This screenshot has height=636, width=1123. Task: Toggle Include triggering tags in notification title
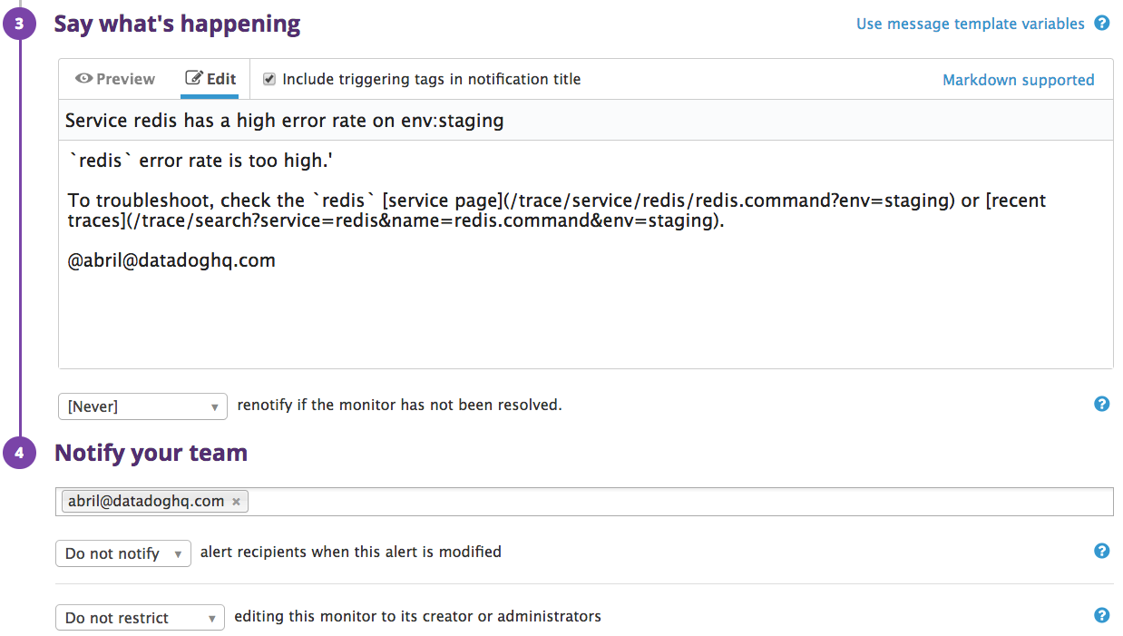269,79
